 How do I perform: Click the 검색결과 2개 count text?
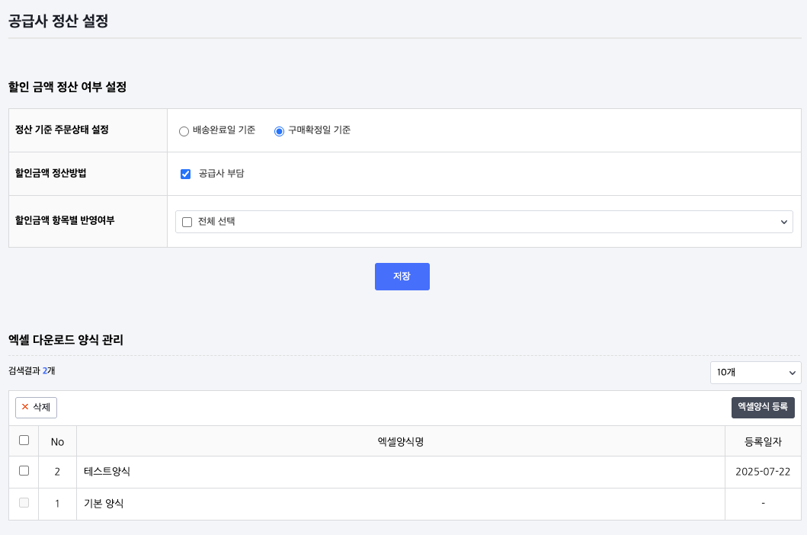32,370
